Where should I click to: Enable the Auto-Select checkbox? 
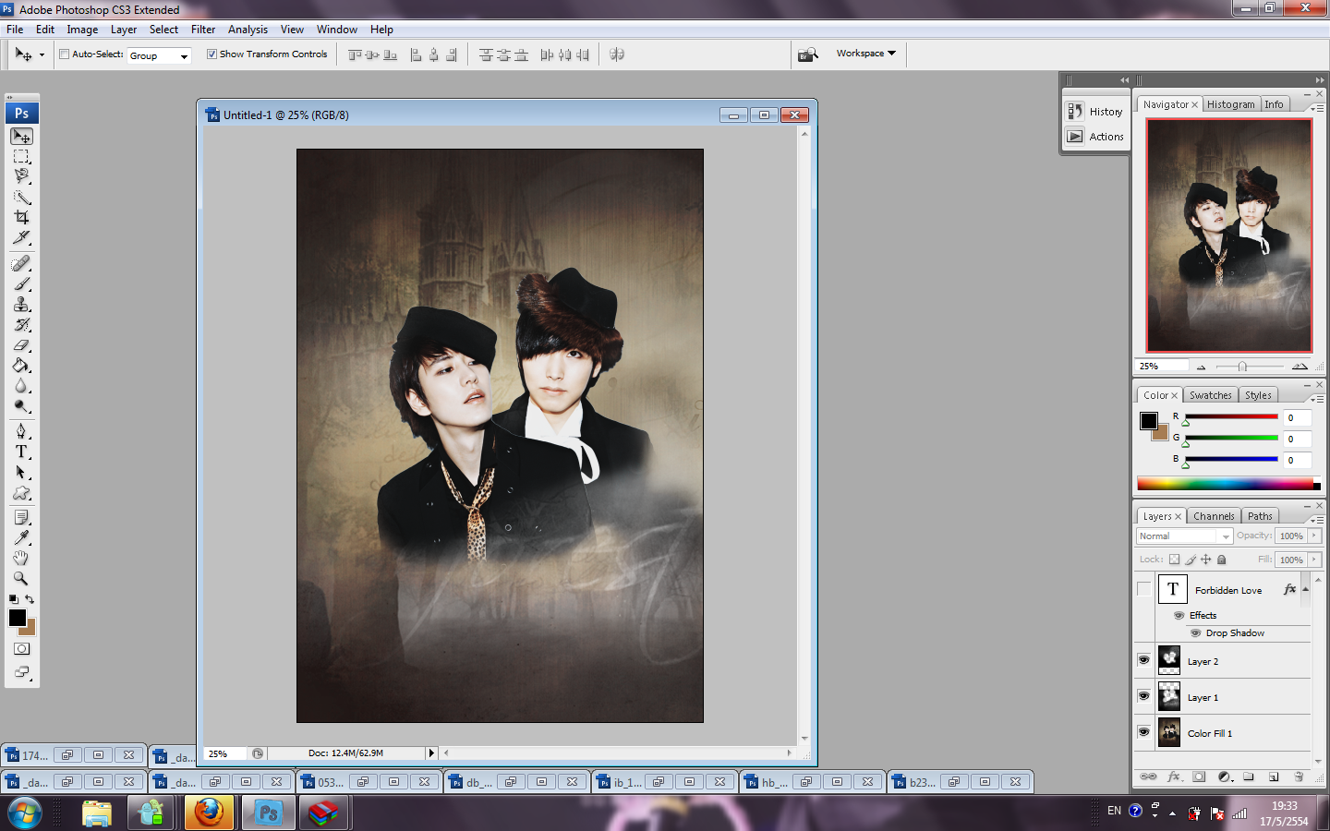coord(65,54)
